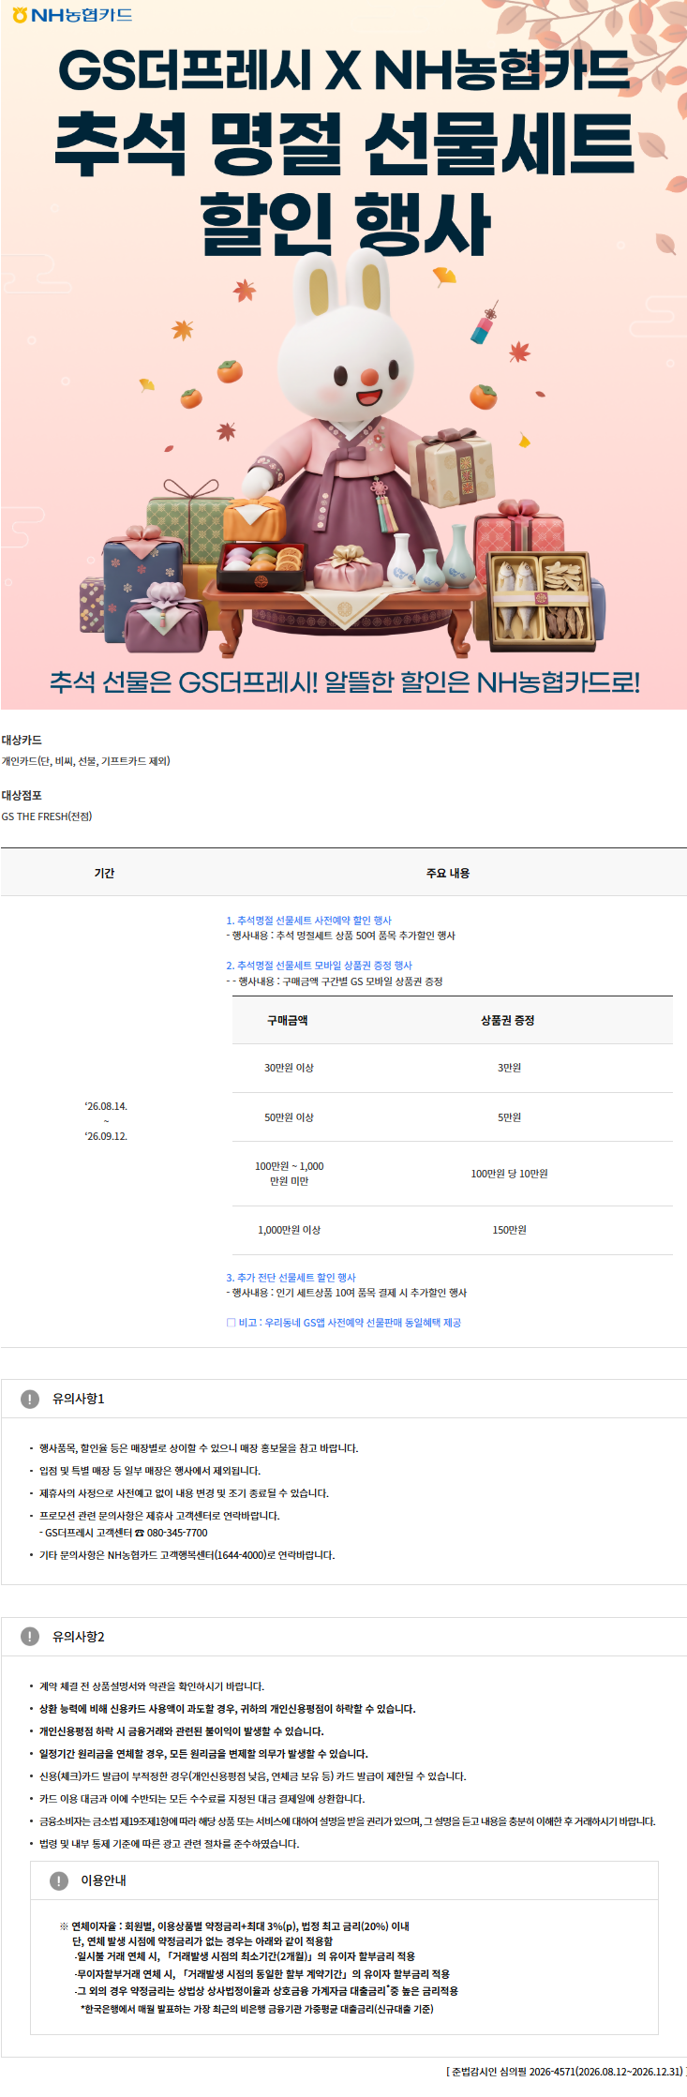This screenshot has width=687, height=2097.
Task: Click '1. 추석명절 선물세트 사전예약 할인 행사'
Action: [x=309, y=921]
